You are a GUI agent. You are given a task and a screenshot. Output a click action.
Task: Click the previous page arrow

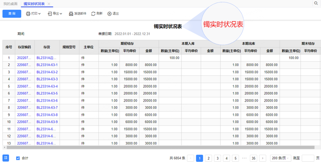191,158
